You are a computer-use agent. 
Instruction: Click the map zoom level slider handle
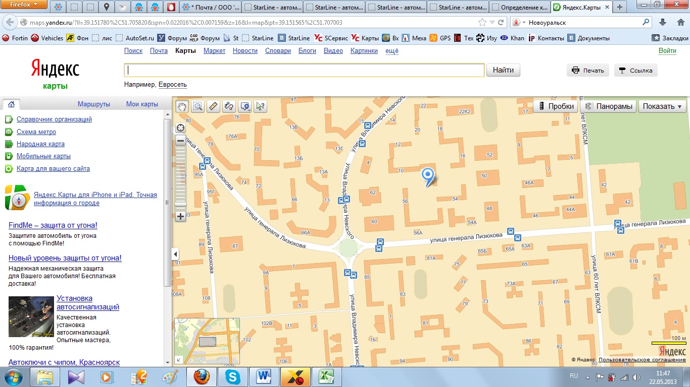180,204
